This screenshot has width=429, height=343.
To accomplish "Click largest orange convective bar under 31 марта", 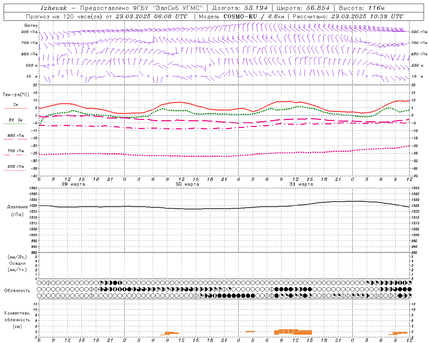I will (293, 332).
